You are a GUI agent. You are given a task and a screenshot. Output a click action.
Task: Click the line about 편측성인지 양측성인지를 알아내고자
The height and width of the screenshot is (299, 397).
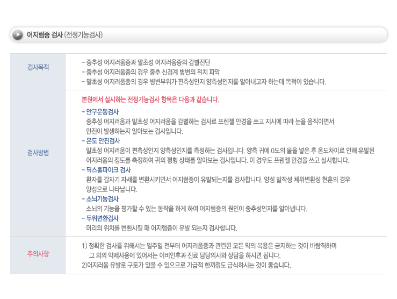pyautogui.click(x=204, y=82)
